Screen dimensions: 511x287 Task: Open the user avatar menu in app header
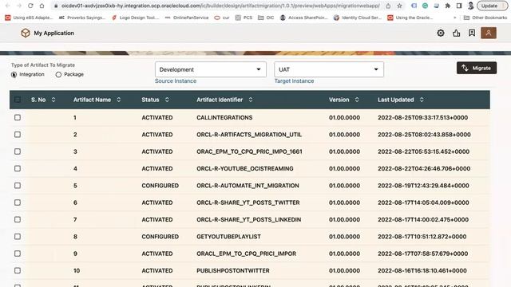click(489, 33)
